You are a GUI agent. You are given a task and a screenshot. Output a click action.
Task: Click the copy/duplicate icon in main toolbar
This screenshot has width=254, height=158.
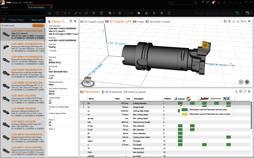tap(86, 13)
